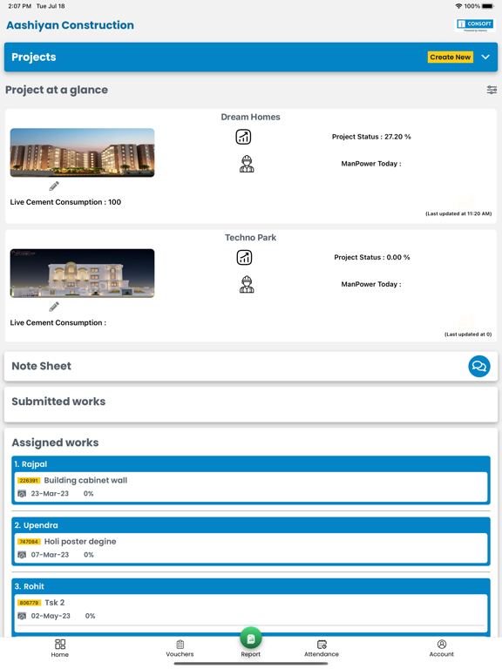Tap the Dream Homes project status chart icon
The image size is (502, 669).
pos(243,137)
